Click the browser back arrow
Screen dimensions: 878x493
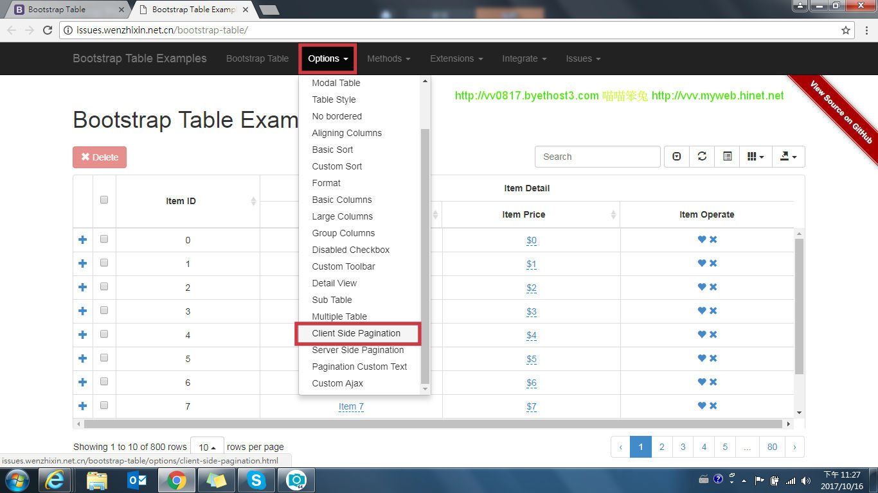tap(12, 30)
